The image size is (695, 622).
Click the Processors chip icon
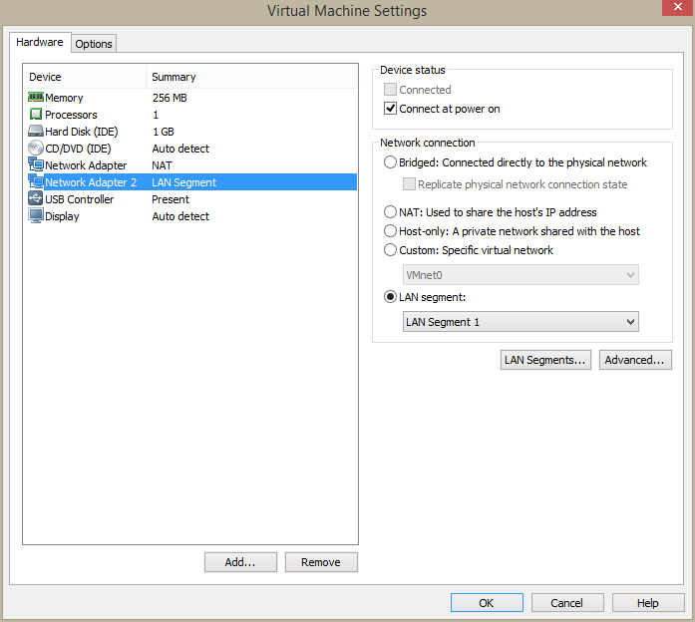[x=36, y=115]
